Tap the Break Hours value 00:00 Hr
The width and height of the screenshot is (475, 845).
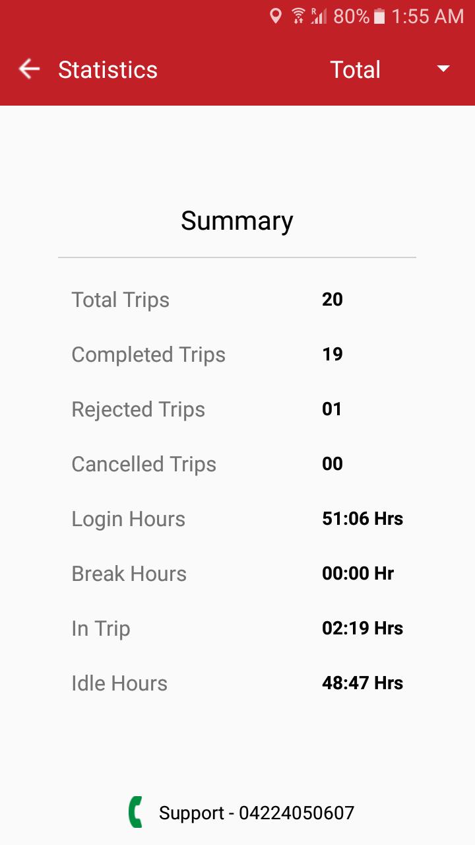pyautogui.click(x=358, y=574)
